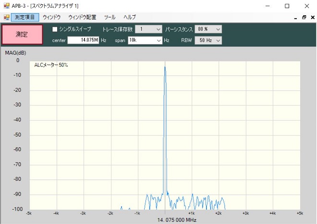Viewport: 317px width, 224px height.
Task: Click the +1k frequency axis label
Action: click(191, 213)
